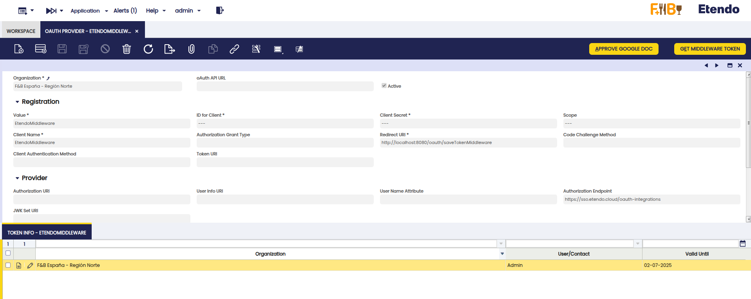Insert a new row in grid
The width and height of the screenshot is (751, 299).
coord(41,49)
